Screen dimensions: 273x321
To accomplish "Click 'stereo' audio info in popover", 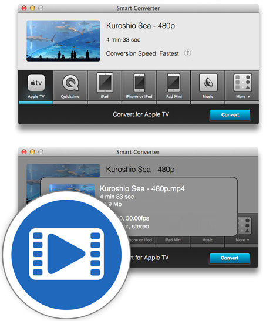I will 140,226.
